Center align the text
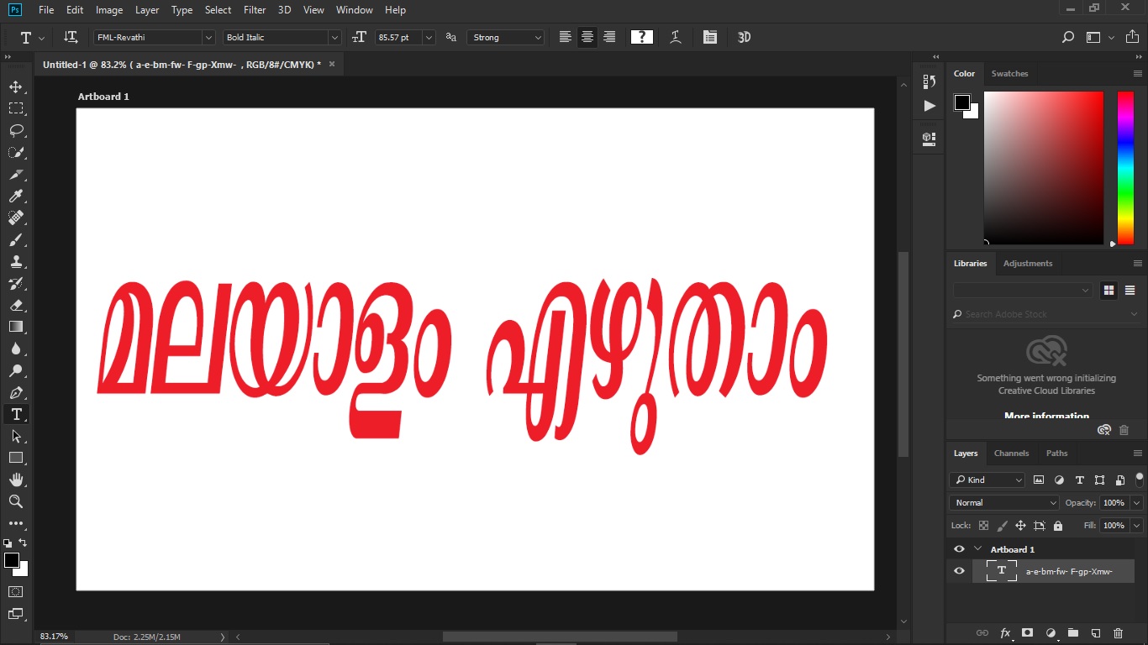Image resolution: width=1148 pixels, height=645 pixels. tap(587, 37)
